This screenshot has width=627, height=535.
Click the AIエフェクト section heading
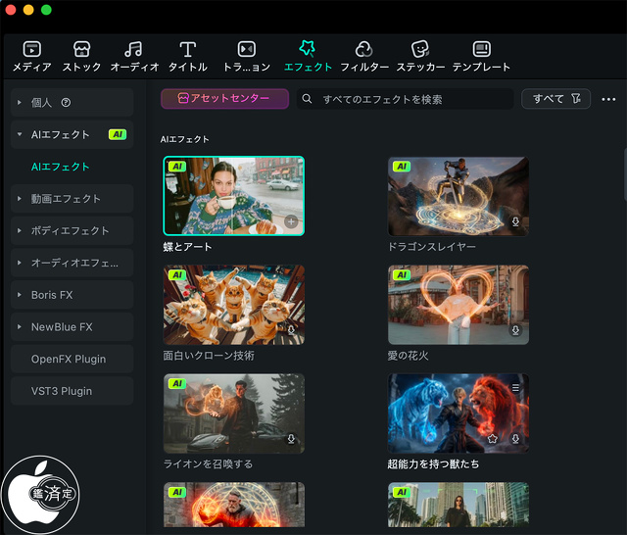click(185, 139)
